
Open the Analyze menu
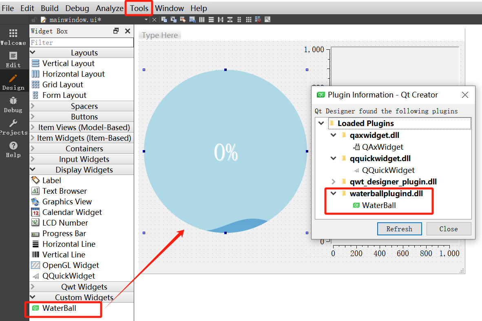coord(109,8)
